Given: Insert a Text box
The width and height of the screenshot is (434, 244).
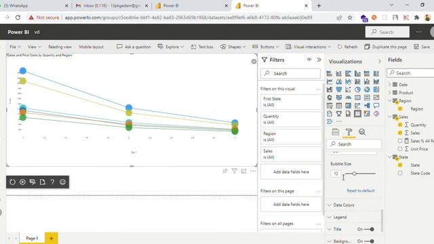Looking at the screenshot, I should [x=202, y=47].
